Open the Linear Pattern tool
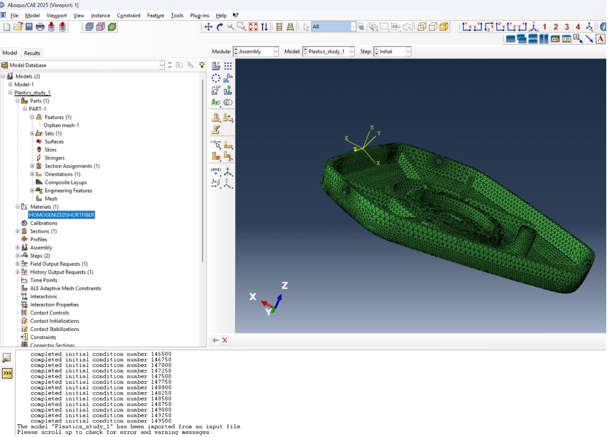Screen dimensions: 608x437 [228, 66]
